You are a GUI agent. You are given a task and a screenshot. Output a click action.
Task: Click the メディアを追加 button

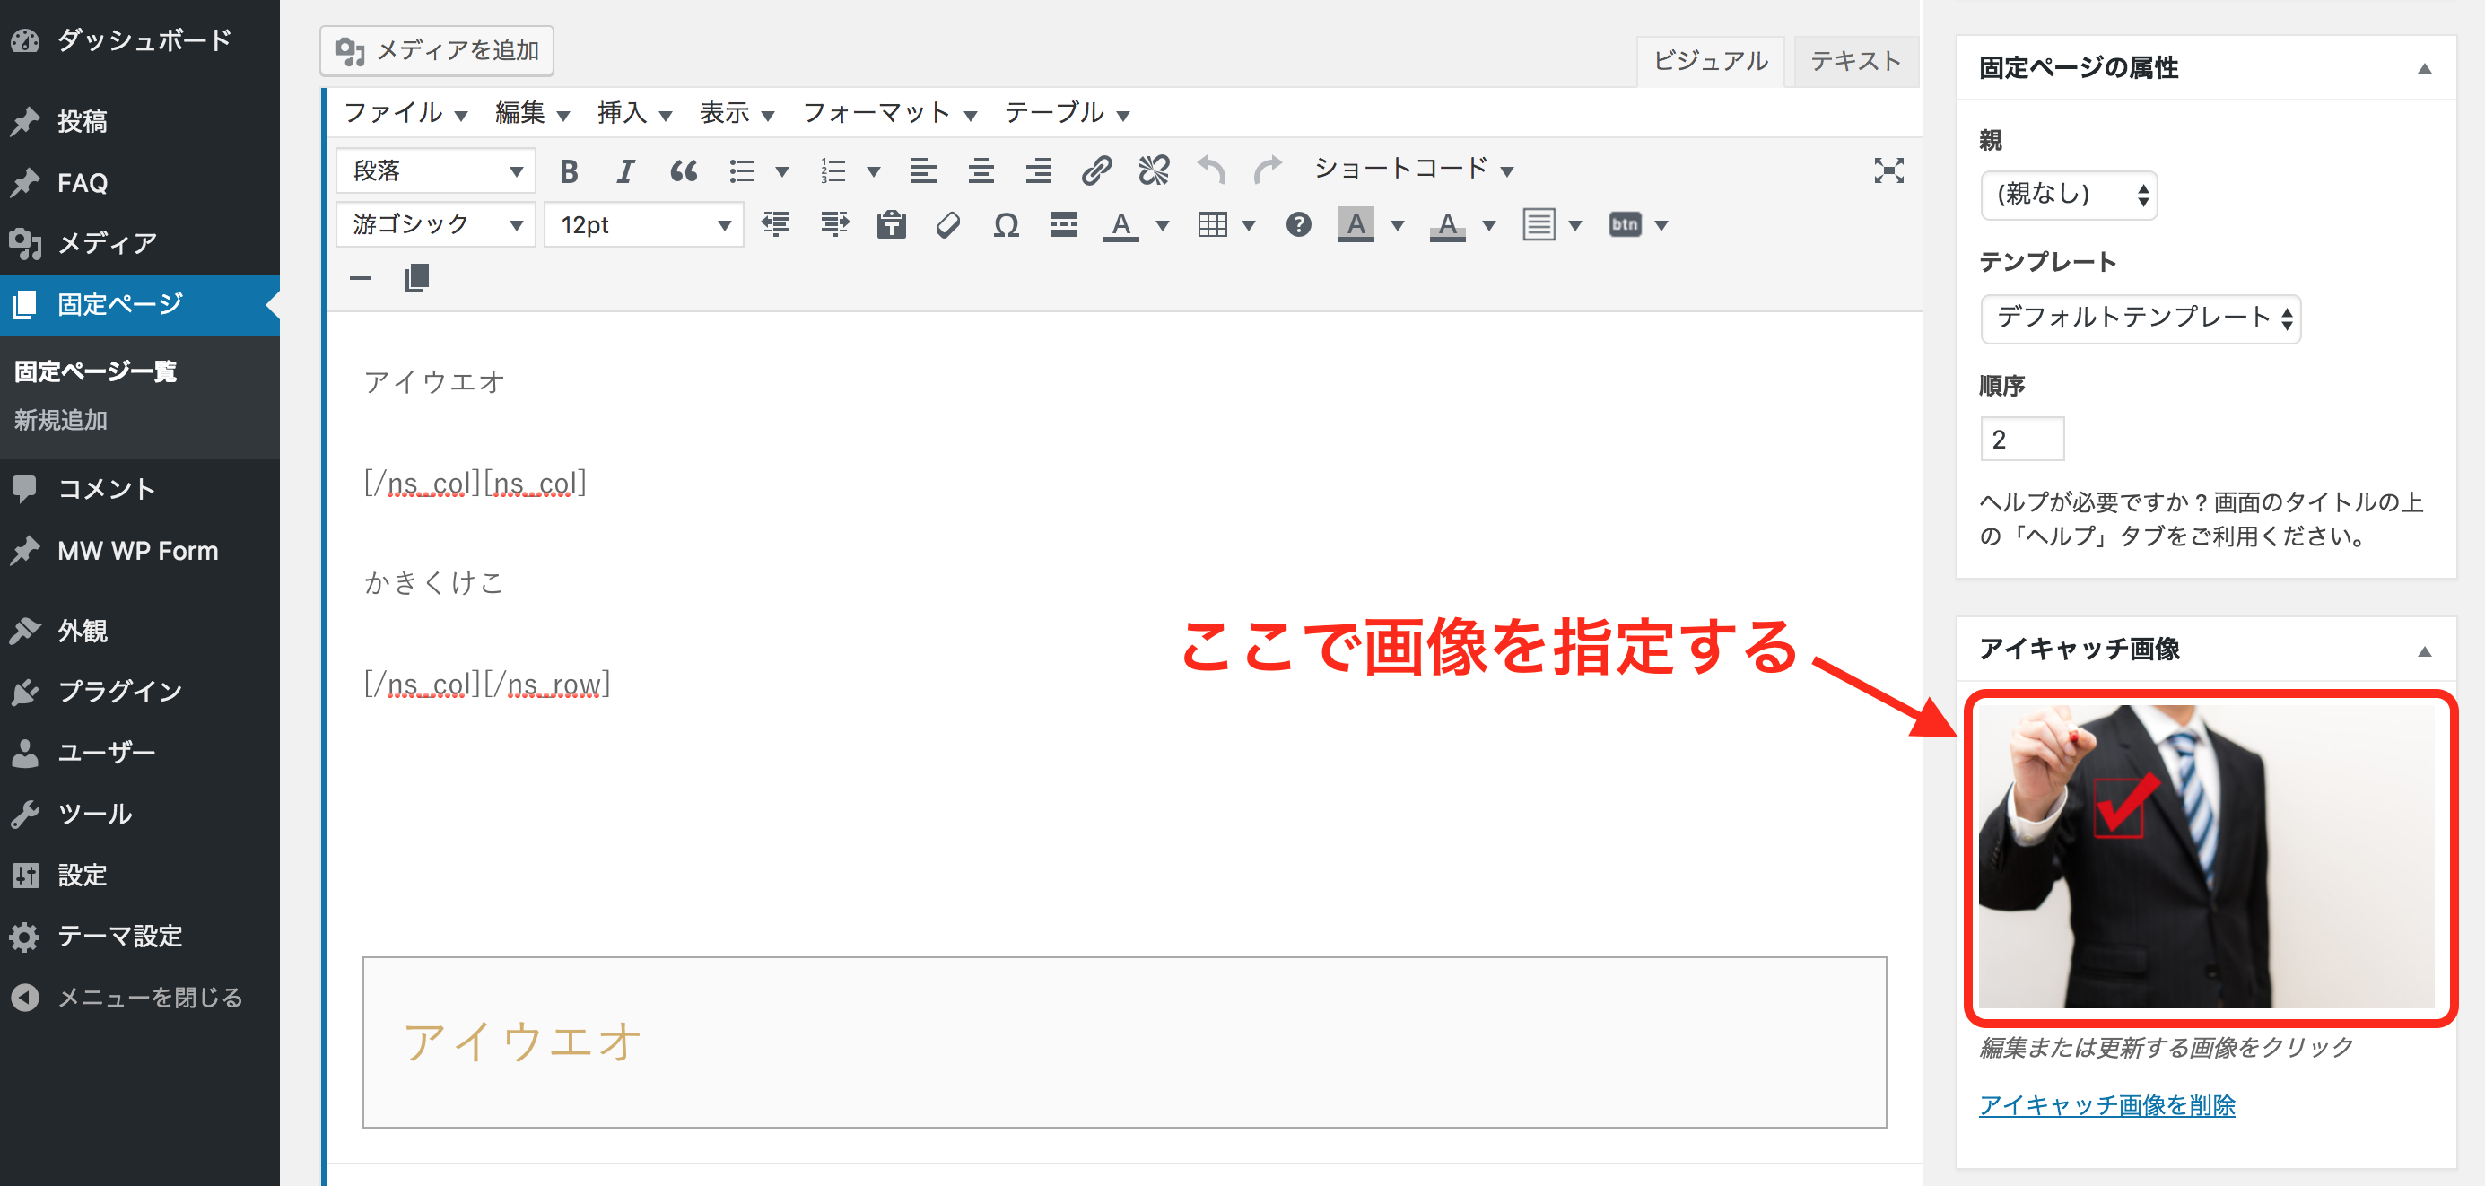[437, 50]
